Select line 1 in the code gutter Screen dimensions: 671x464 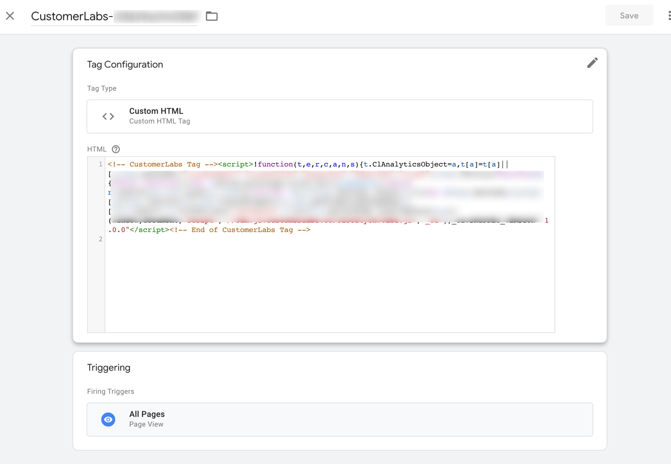(x=100, y=164)
